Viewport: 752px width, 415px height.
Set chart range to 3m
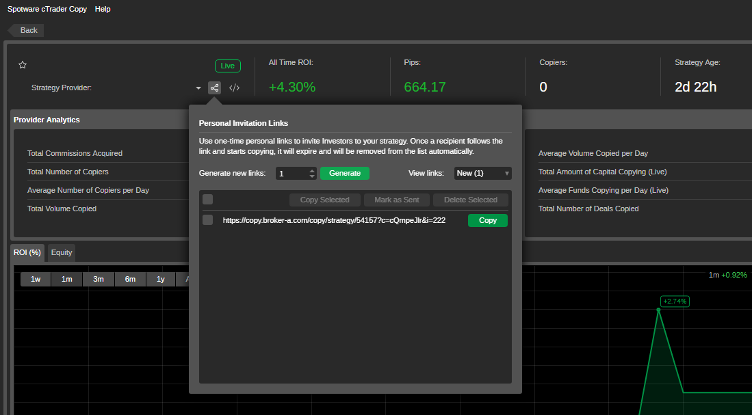pos(99,279)
